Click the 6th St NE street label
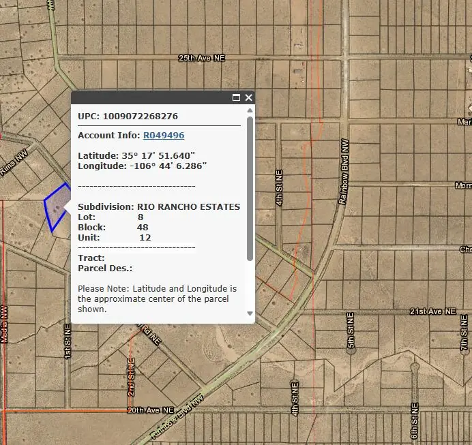472x445 pixels. tap(414, 416)
